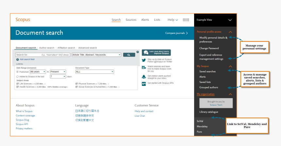Collapse the Personal profile access section
The width and height of the screenshot is (281, 146).
[x=230, y=32]
